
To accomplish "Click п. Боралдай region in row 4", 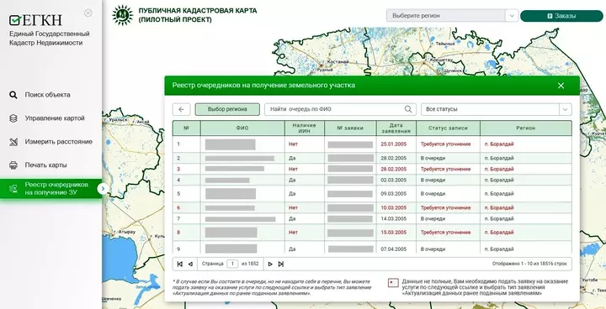I will point(499,181).
